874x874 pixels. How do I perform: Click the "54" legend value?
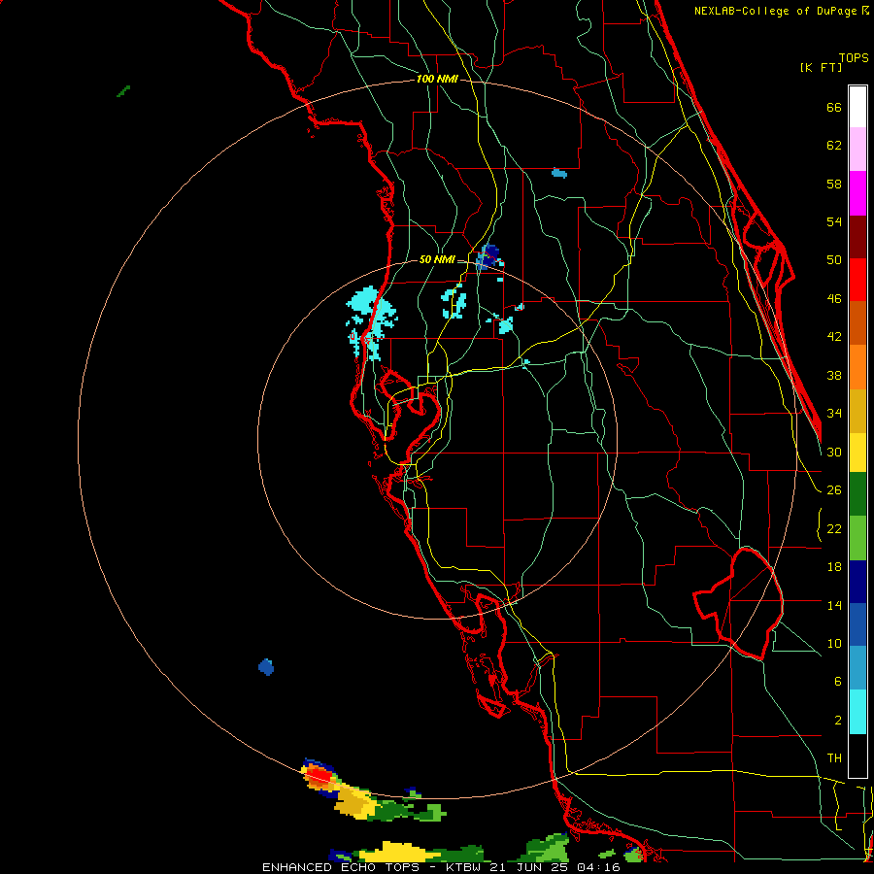pos(834,221)
